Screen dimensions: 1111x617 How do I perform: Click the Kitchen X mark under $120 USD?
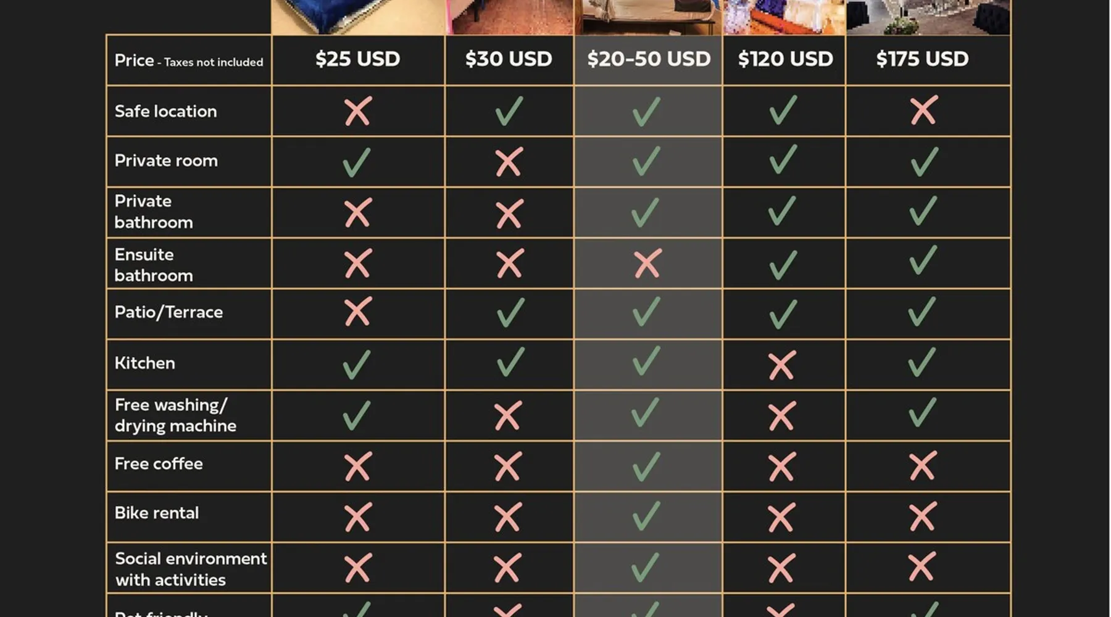click(782, 365)
